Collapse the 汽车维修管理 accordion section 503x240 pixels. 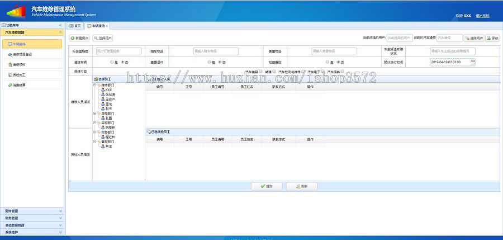coord(60,32)
